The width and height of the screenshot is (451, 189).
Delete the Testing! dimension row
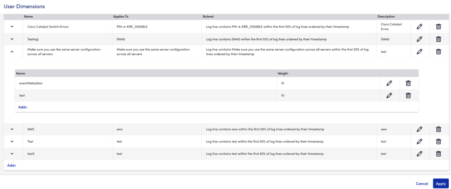click(438, 39)
